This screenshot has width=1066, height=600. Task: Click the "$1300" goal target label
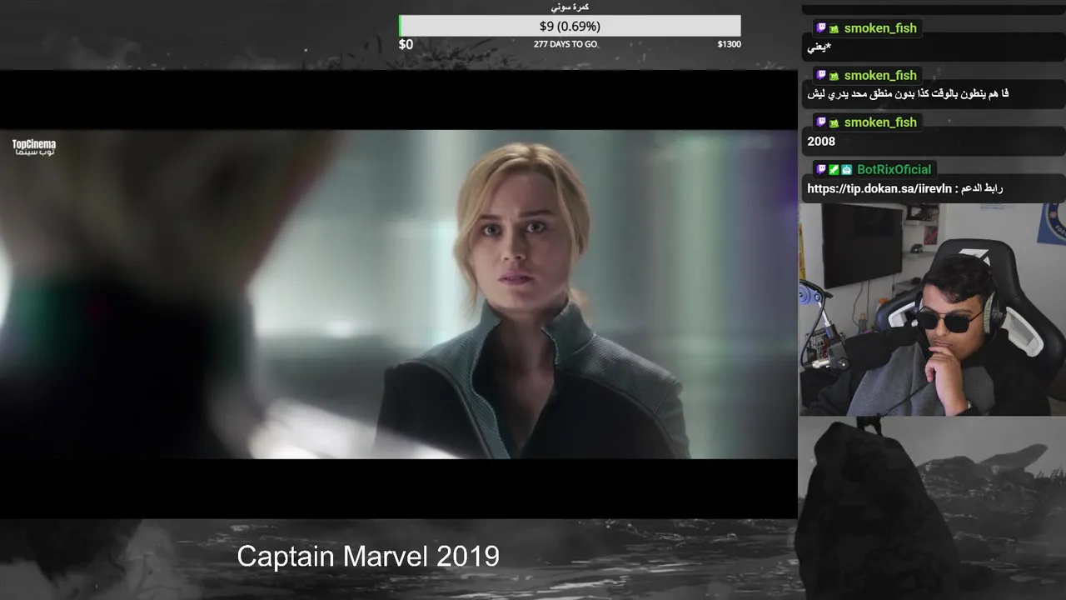[729, 44]
